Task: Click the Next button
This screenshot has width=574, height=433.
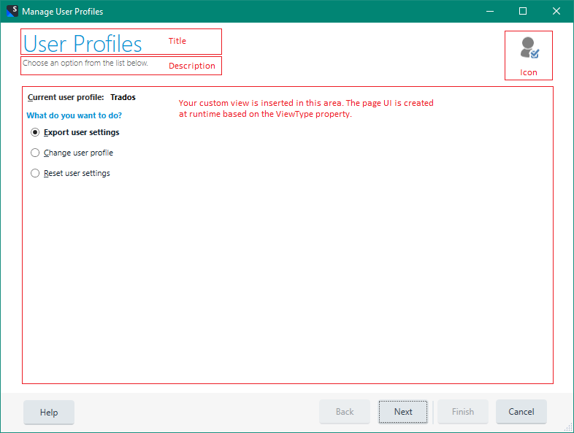Action: [x=403, y=412]
